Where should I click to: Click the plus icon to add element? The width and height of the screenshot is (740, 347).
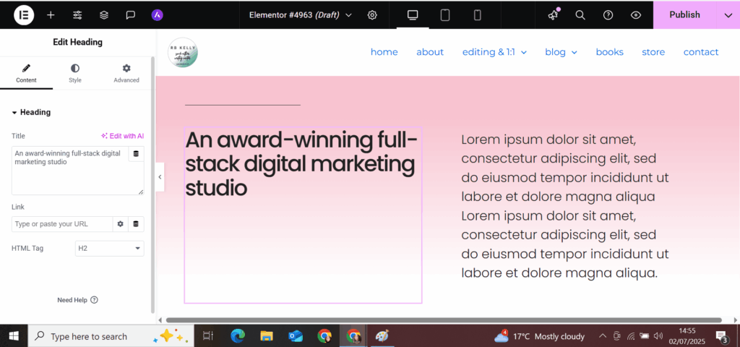tap(51, 15)
